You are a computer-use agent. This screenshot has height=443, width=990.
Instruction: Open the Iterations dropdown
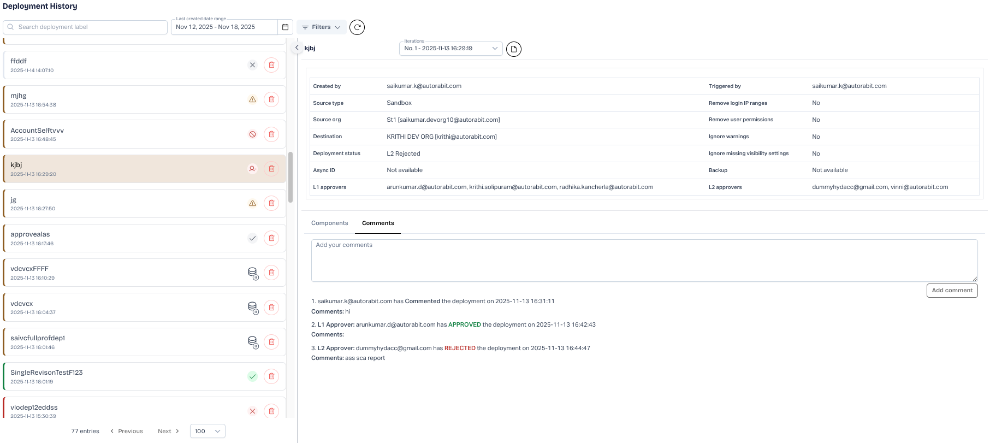(450, 49)
